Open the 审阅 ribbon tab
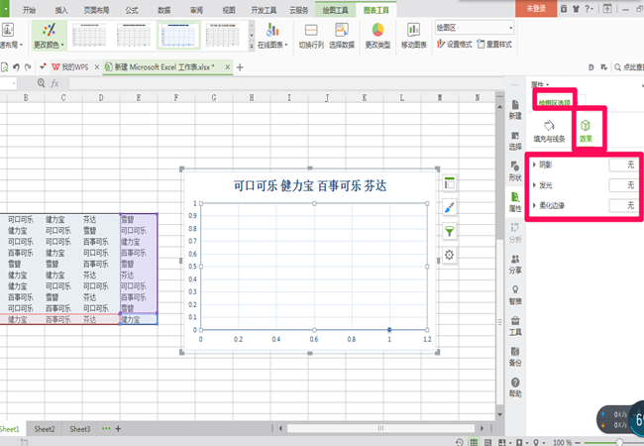The height and width of the screenshot is (446, 644). pyautogui.click(x=197, y=10)
